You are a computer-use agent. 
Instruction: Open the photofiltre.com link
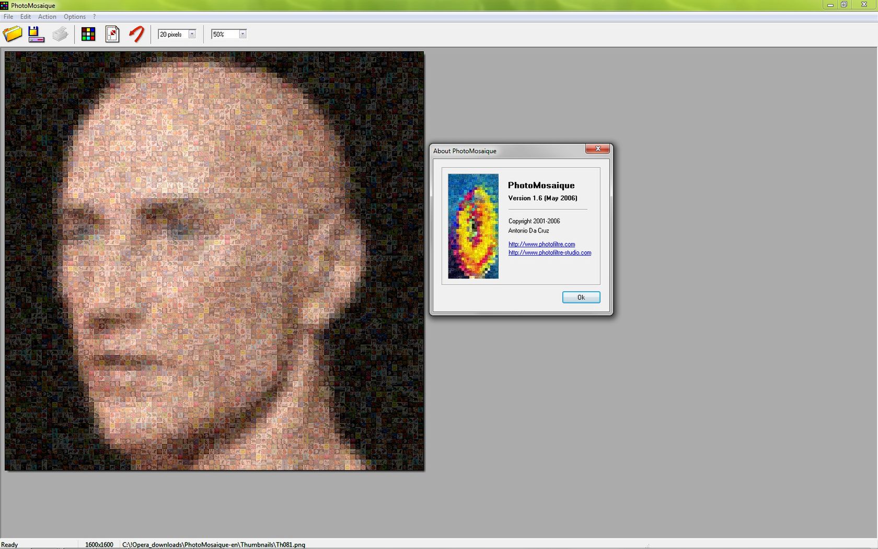(x=541, y=244)
